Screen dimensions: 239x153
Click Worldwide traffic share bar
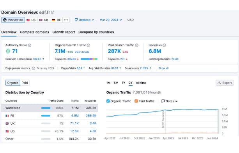46,108
